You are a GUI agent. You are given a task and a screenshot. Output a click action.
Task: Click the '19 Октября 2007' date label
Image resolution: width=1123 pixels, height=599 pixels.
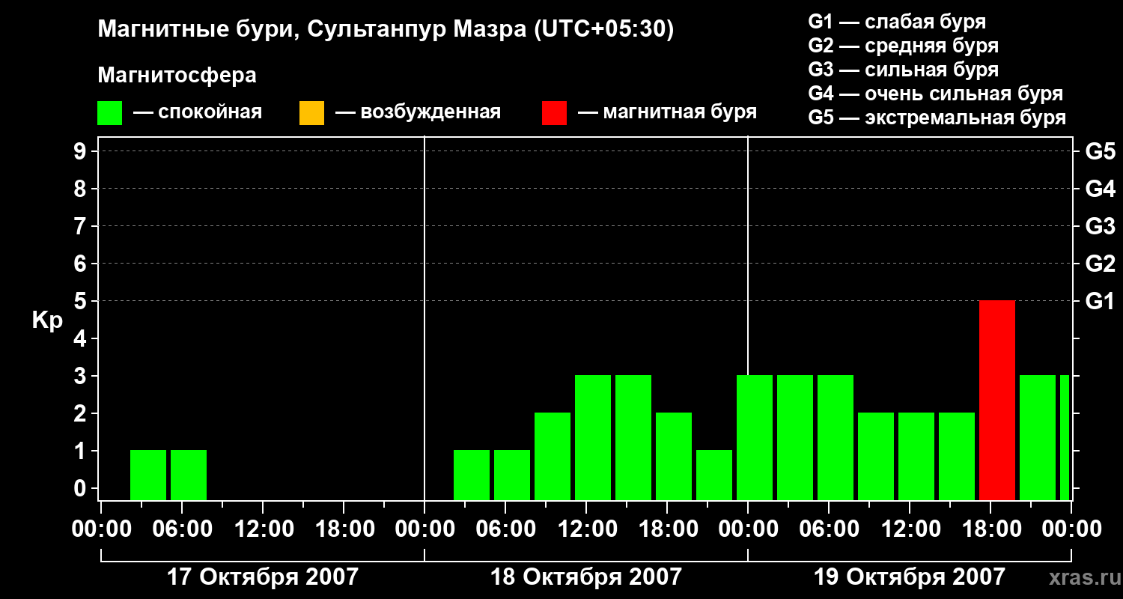coord(910,577)
